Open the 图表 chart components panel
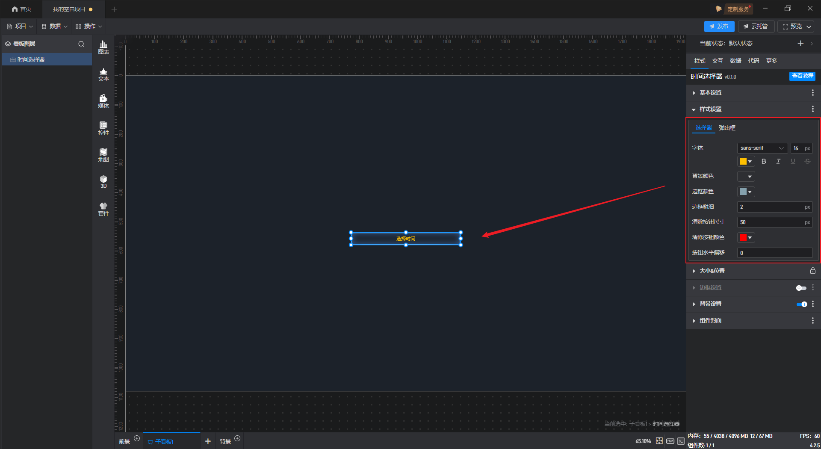Image resolution: width=821 pixels, height=449 pixels. tap(103, 47)
